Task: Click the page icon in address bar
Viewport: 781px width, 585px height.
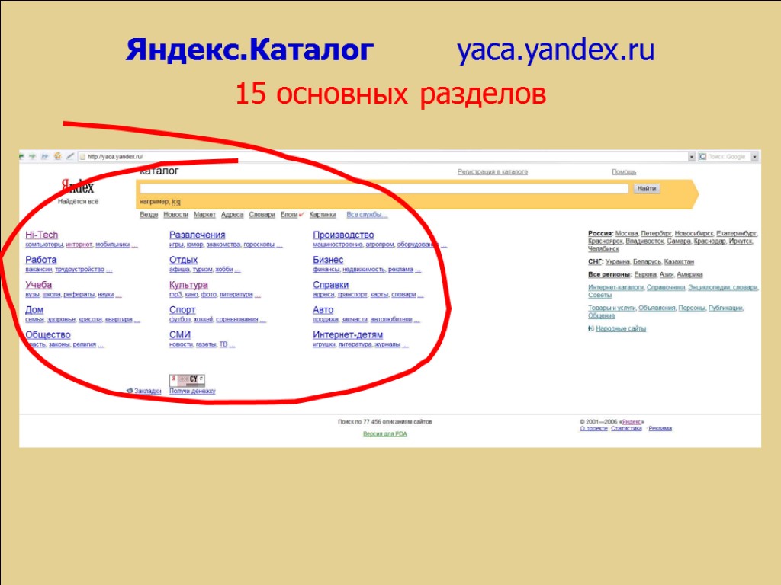Action: (82, 157)
